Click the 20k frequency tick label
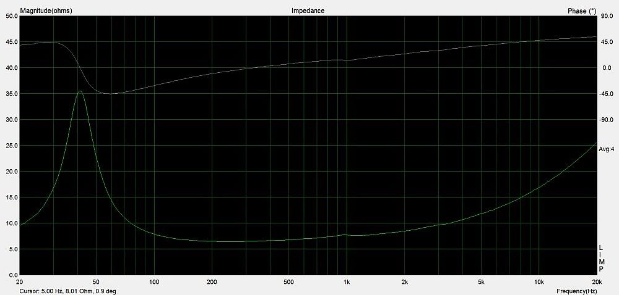This screenshot has width=619, height=295. (x=597, y=282)
